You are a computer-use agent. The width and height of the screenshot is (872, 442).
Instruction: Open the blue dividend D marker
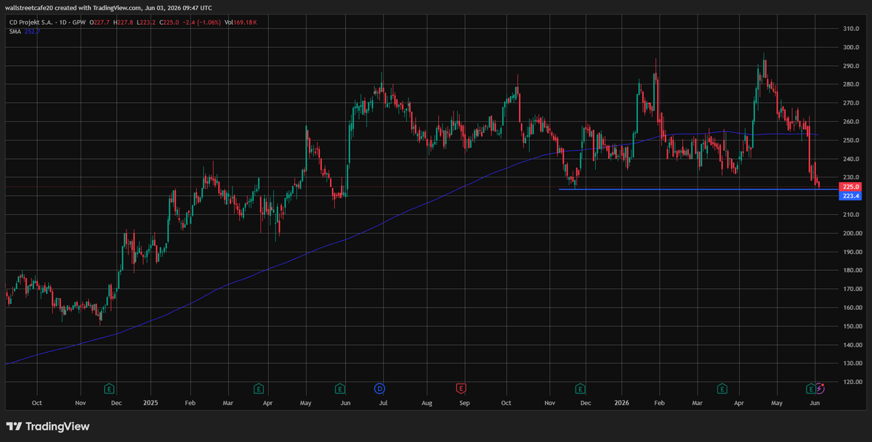point(379,389)
